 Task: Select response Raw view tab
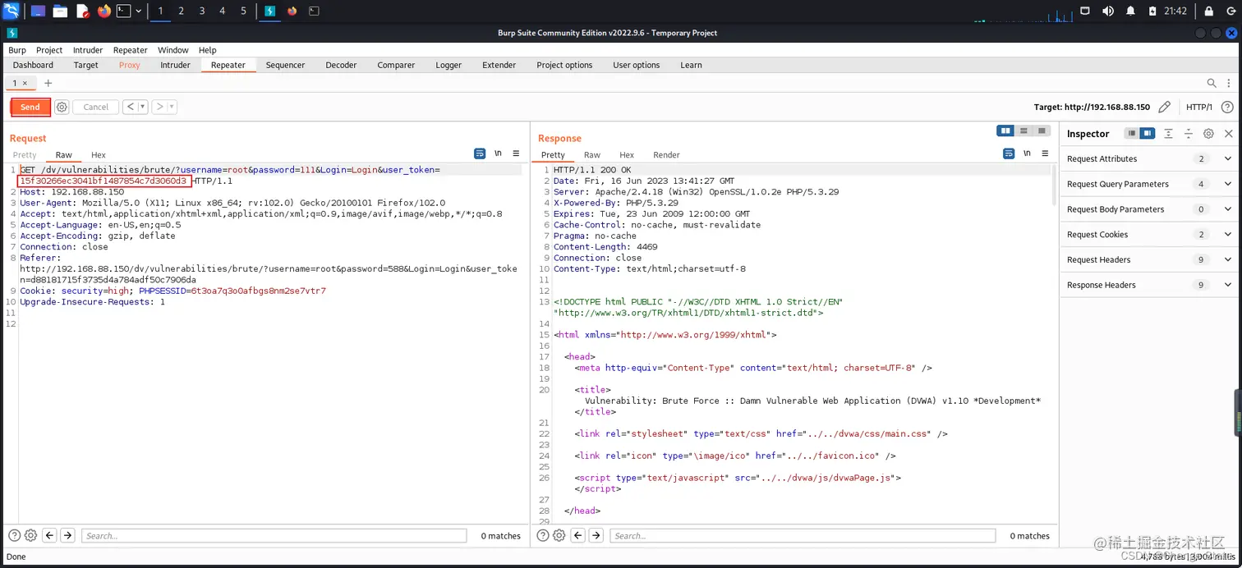(592, 154)
